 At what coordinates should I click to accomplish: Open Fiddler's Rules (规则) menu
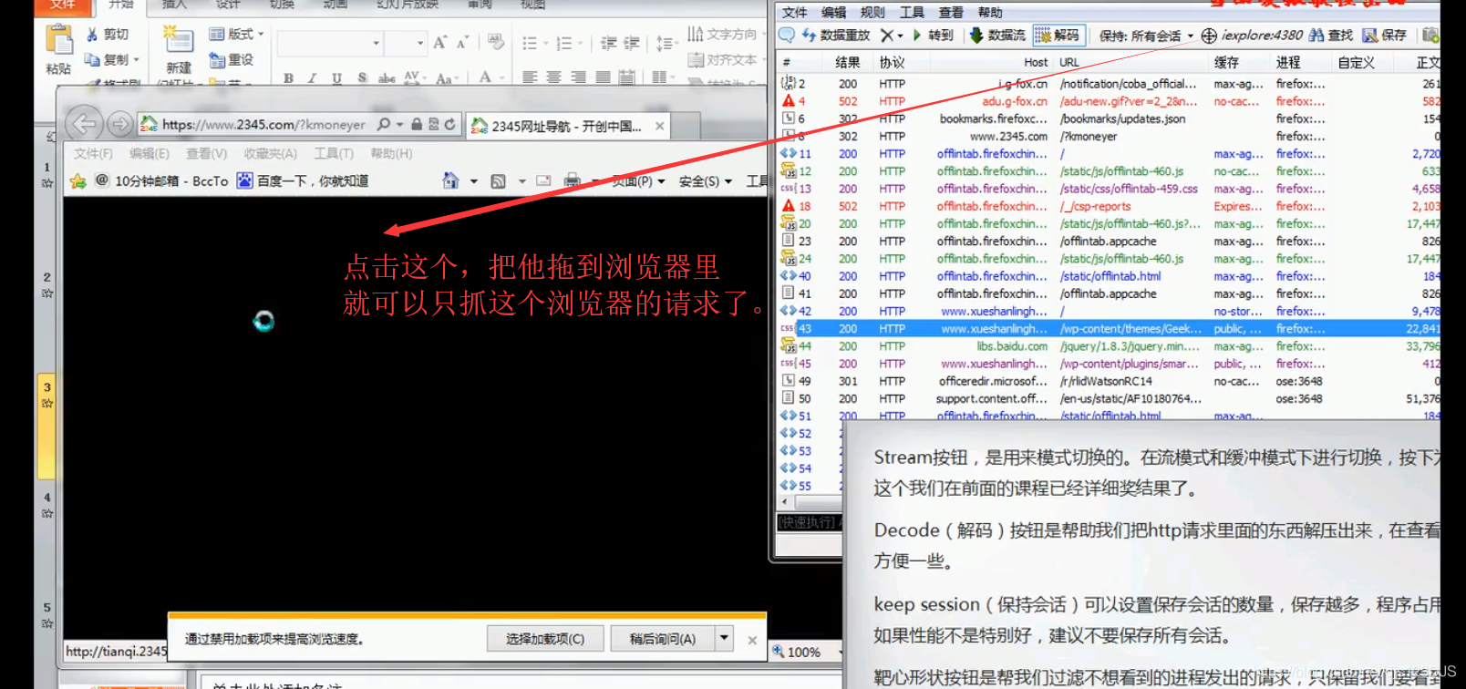coord(872,12)
